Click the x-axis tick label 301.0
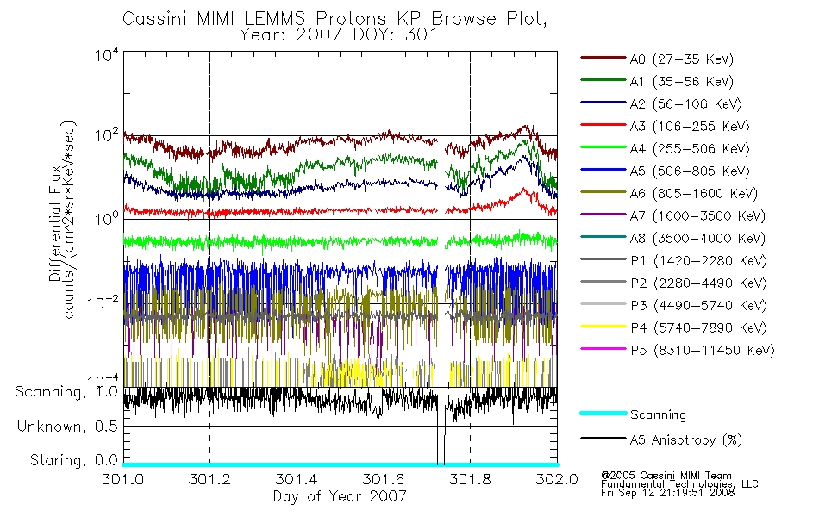The width and height of the screenshot is (819, 517). click(123, 479)
